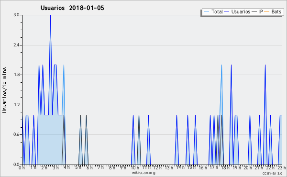287x177 pixels.
Task: Click the y-axis value 2.4
Action: (16, 45)
